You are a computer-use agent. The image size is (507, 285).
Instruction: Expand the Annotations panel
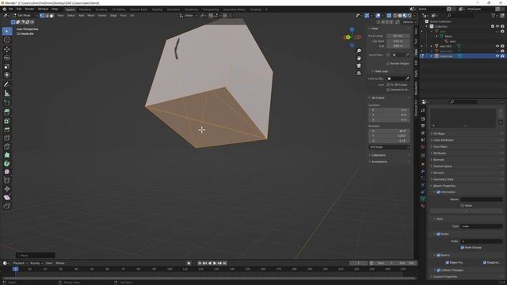[379, 161]
